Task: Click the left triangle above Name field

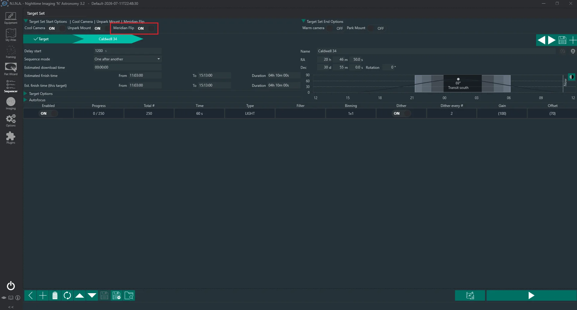Action: click(x=542, y=40)
